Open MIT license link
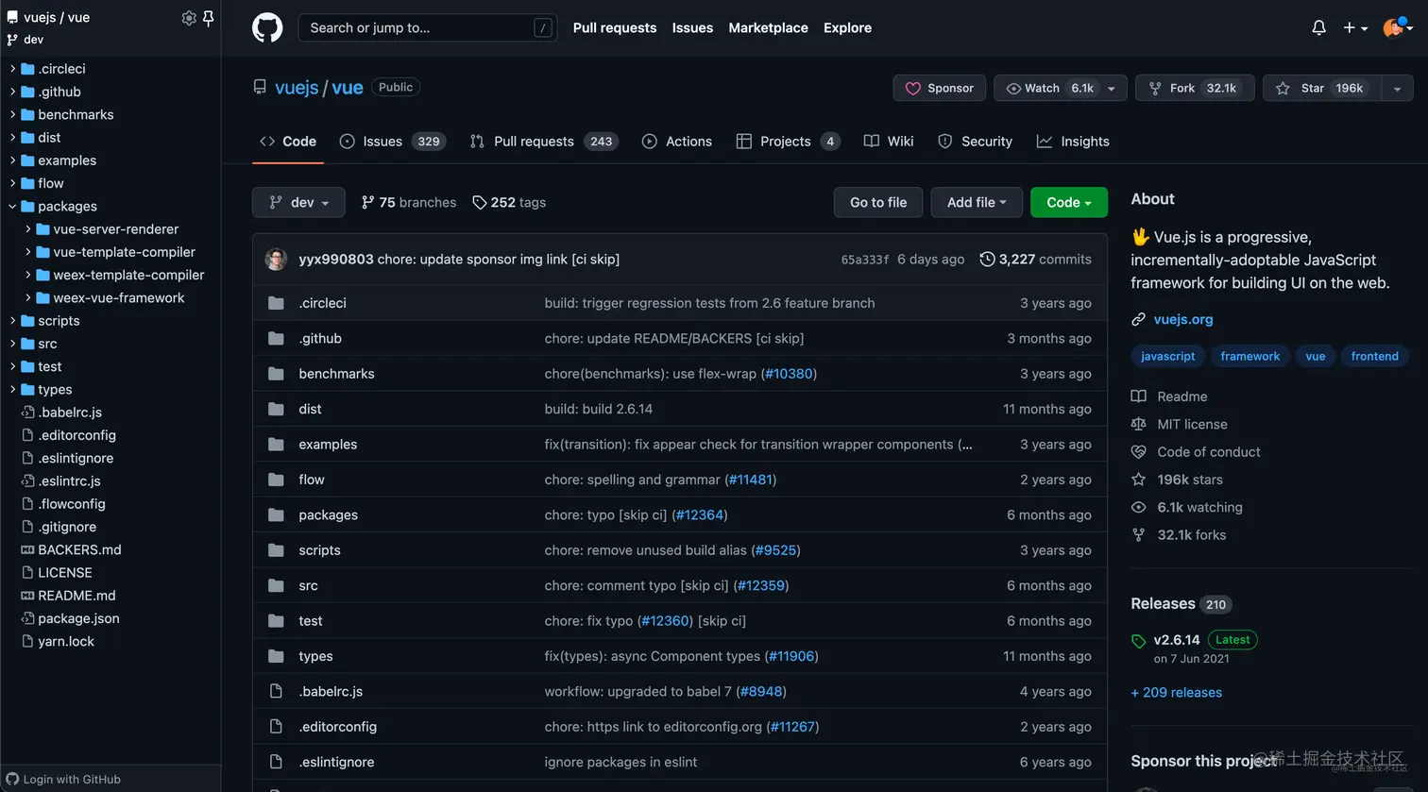The image size is (1428, 792). 1192,424
